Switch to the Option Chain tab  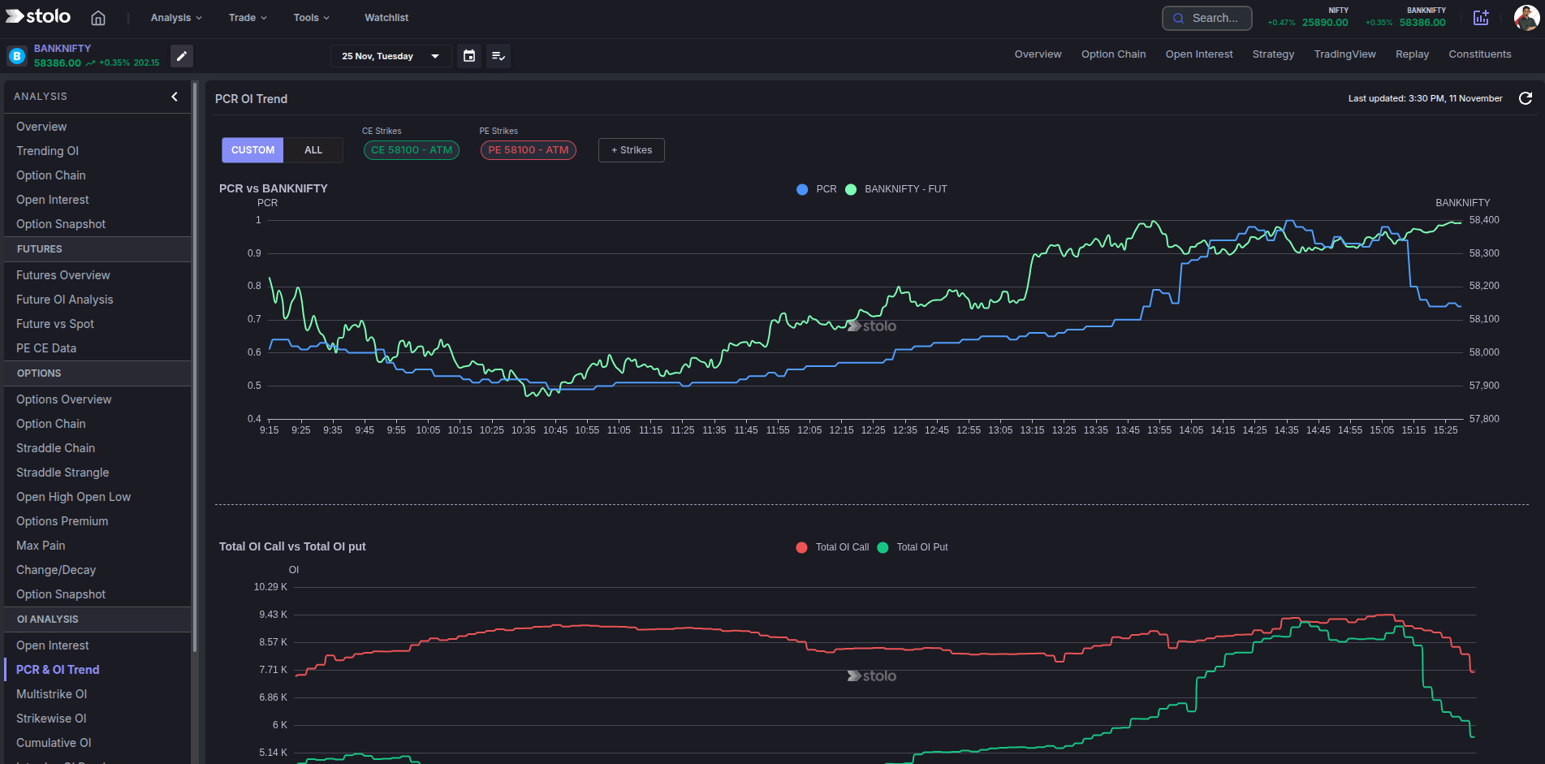point(1113,54)
